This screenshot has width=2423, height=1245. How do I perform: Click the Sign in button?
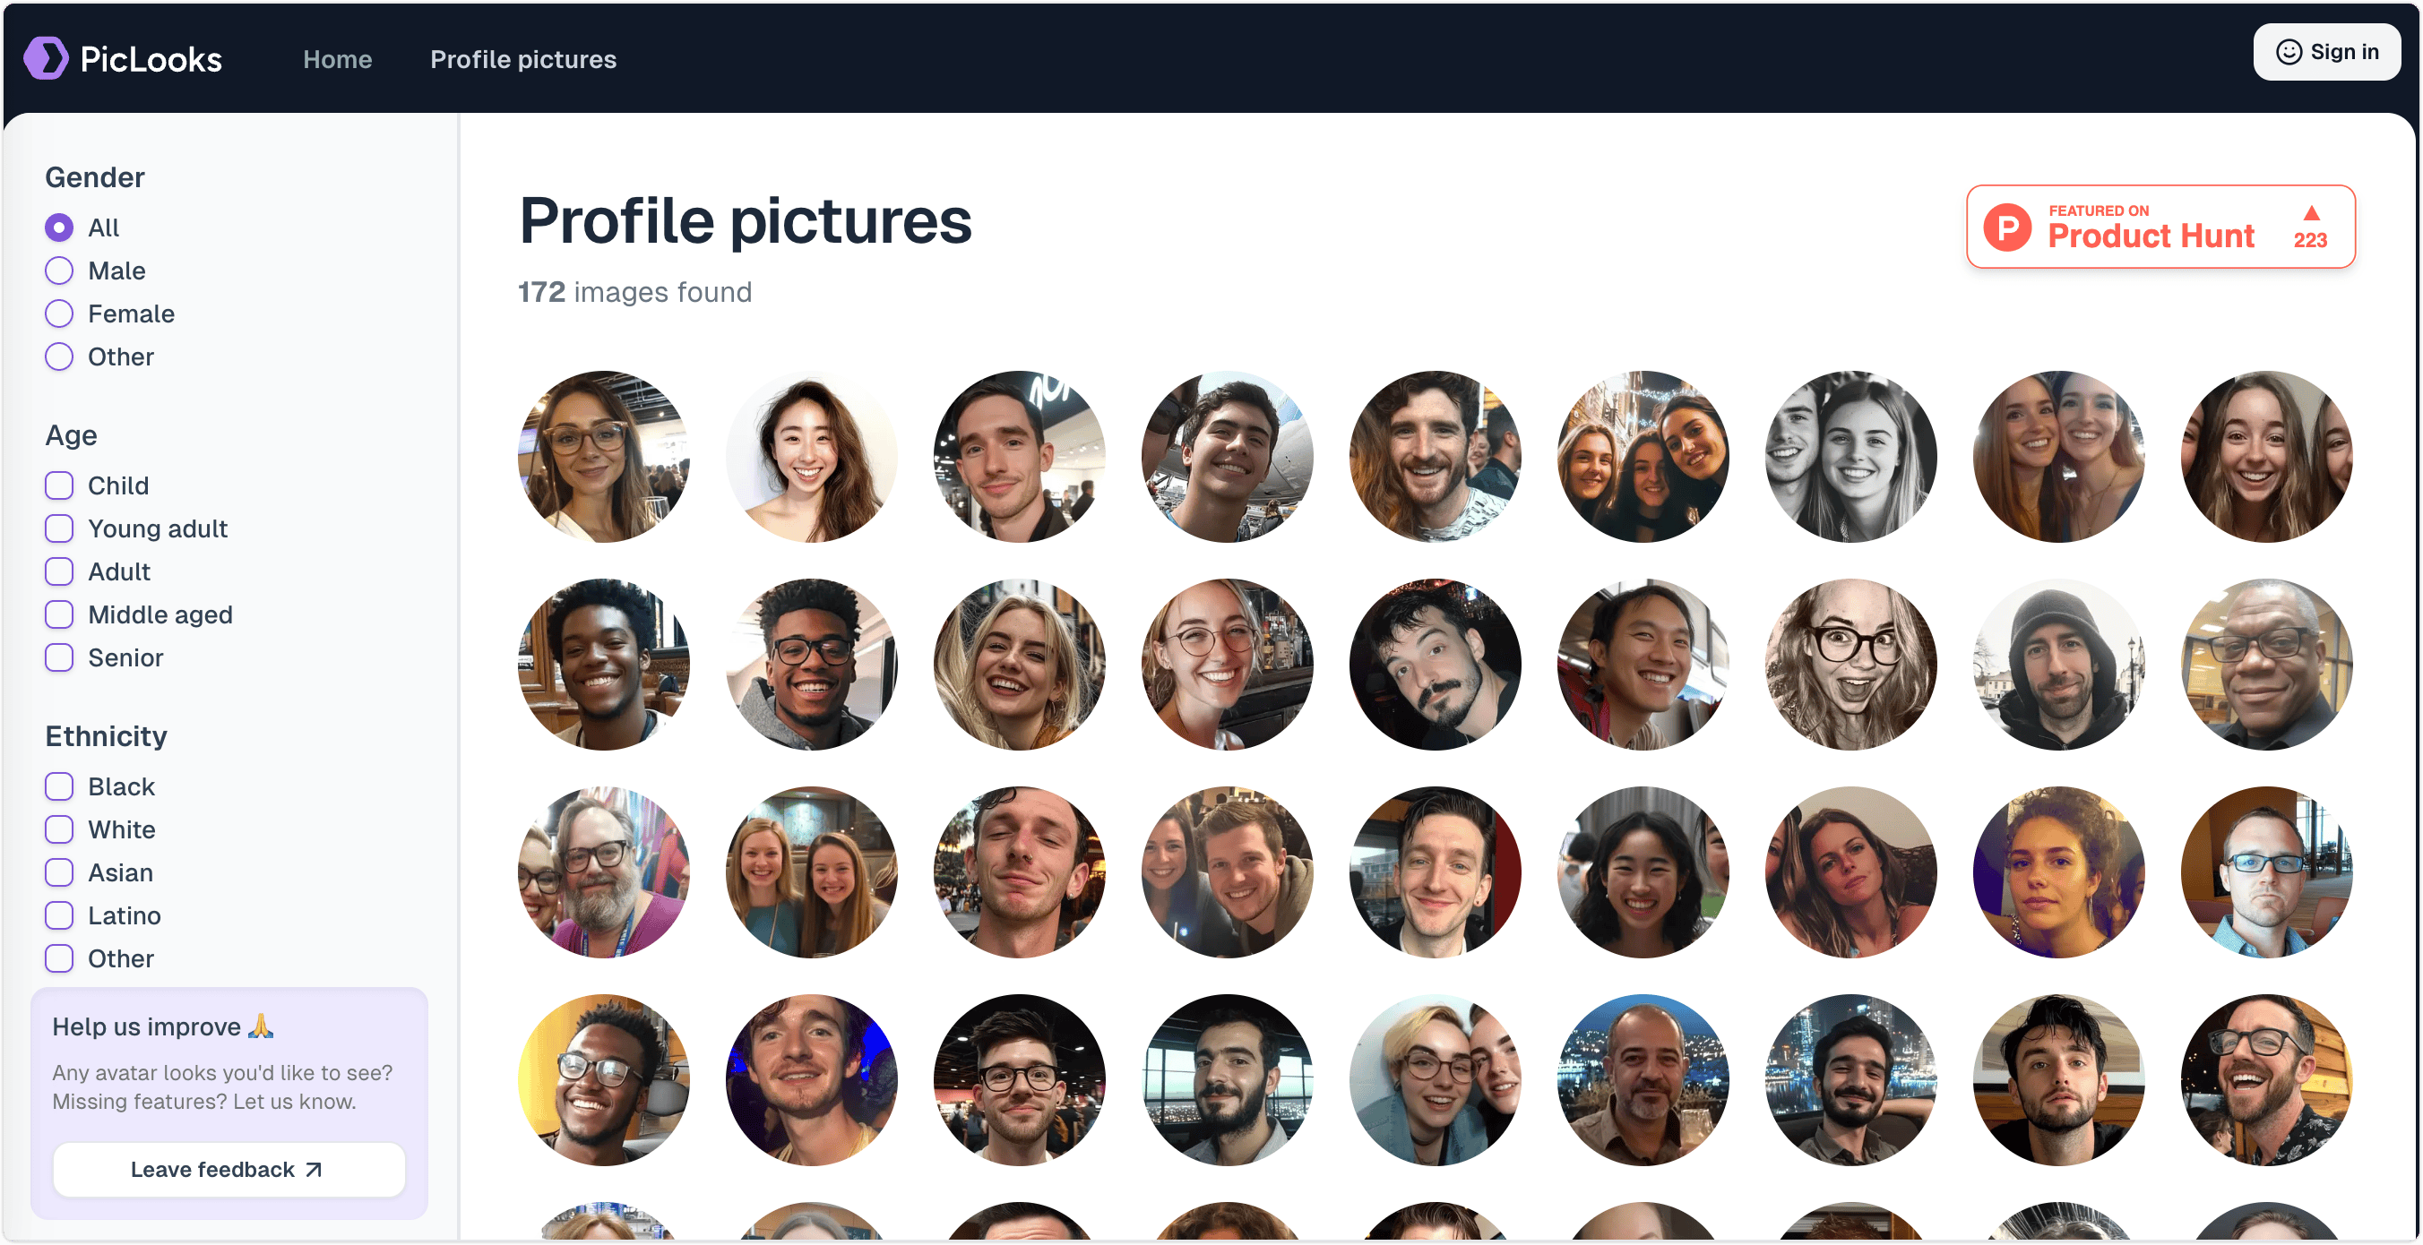[x=2332, y=53]
